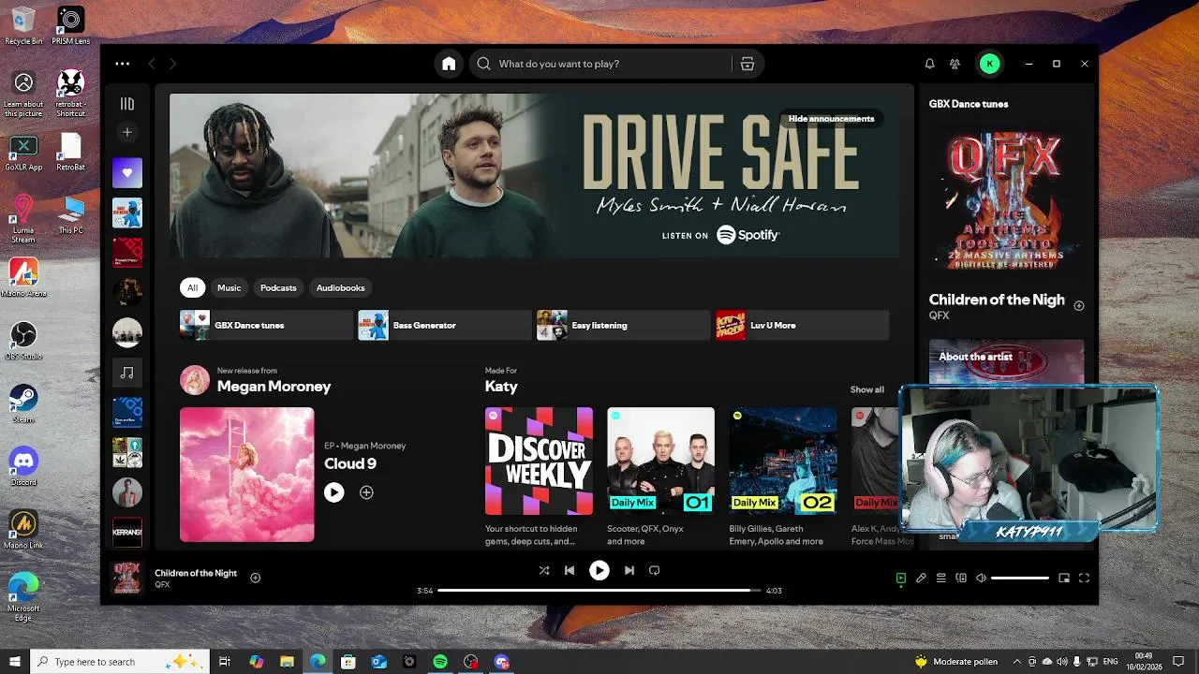Mute with the volume speaker icon

click(x=981, y=579)
